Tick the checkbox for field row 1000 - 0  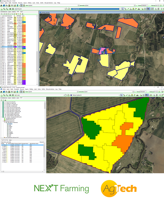click(1, 64)
